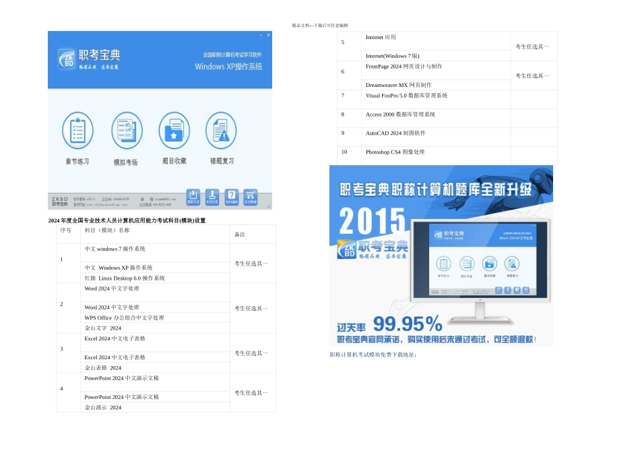640x453 pixels.
Task: Click the 精品文档 page header text
Action: tap(320, 26)
